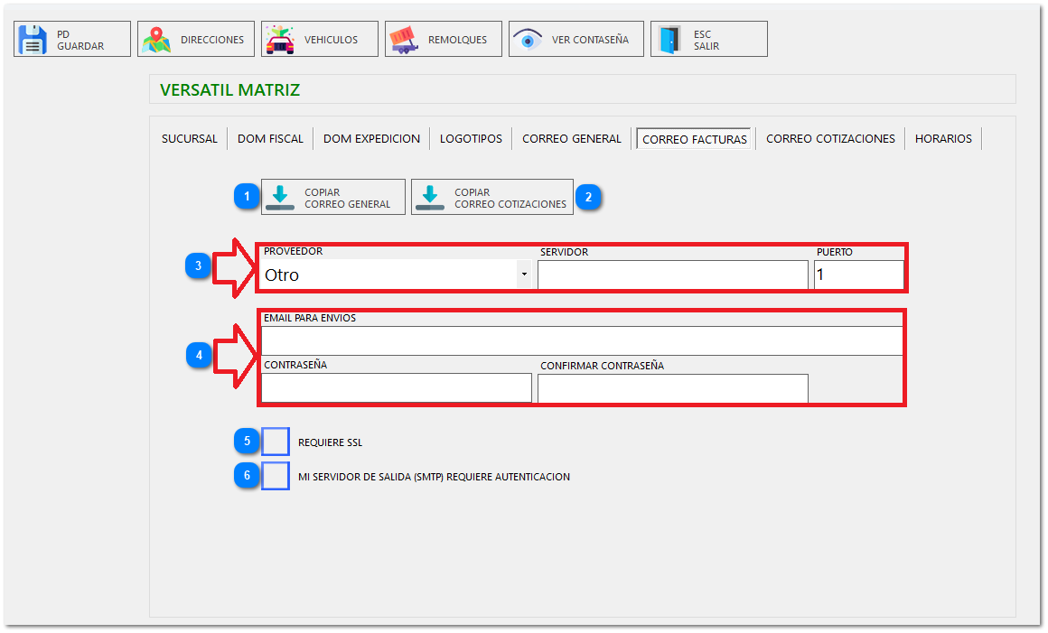Click the Vehiculos car icon
The image size is (1048, 633).
coord(280,40)
